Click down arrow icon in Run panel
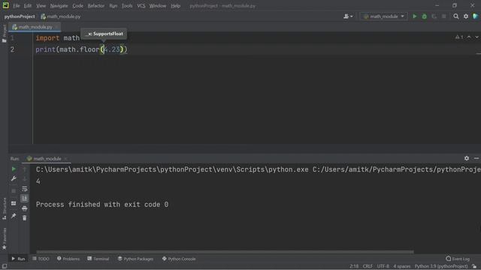Viewport: 481px width, 270px height. tap(25, 178)
